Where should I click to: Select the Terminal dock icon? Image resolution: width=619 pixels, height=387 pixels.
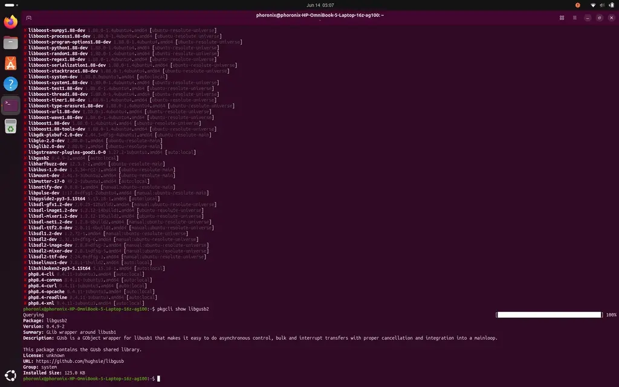pos(11,105)
